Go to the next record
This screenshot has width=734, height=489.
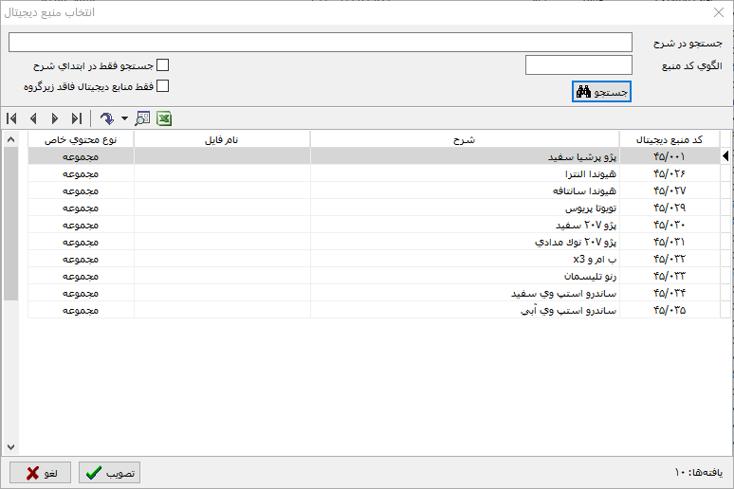click(x=54, y=118)
